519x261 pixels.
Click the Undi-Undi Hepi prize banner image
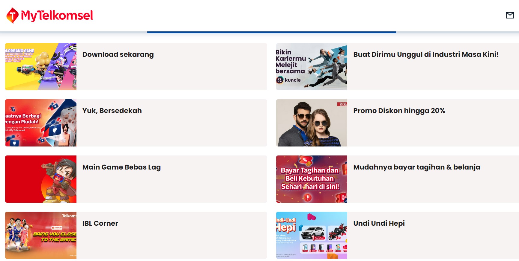[312, 235]
